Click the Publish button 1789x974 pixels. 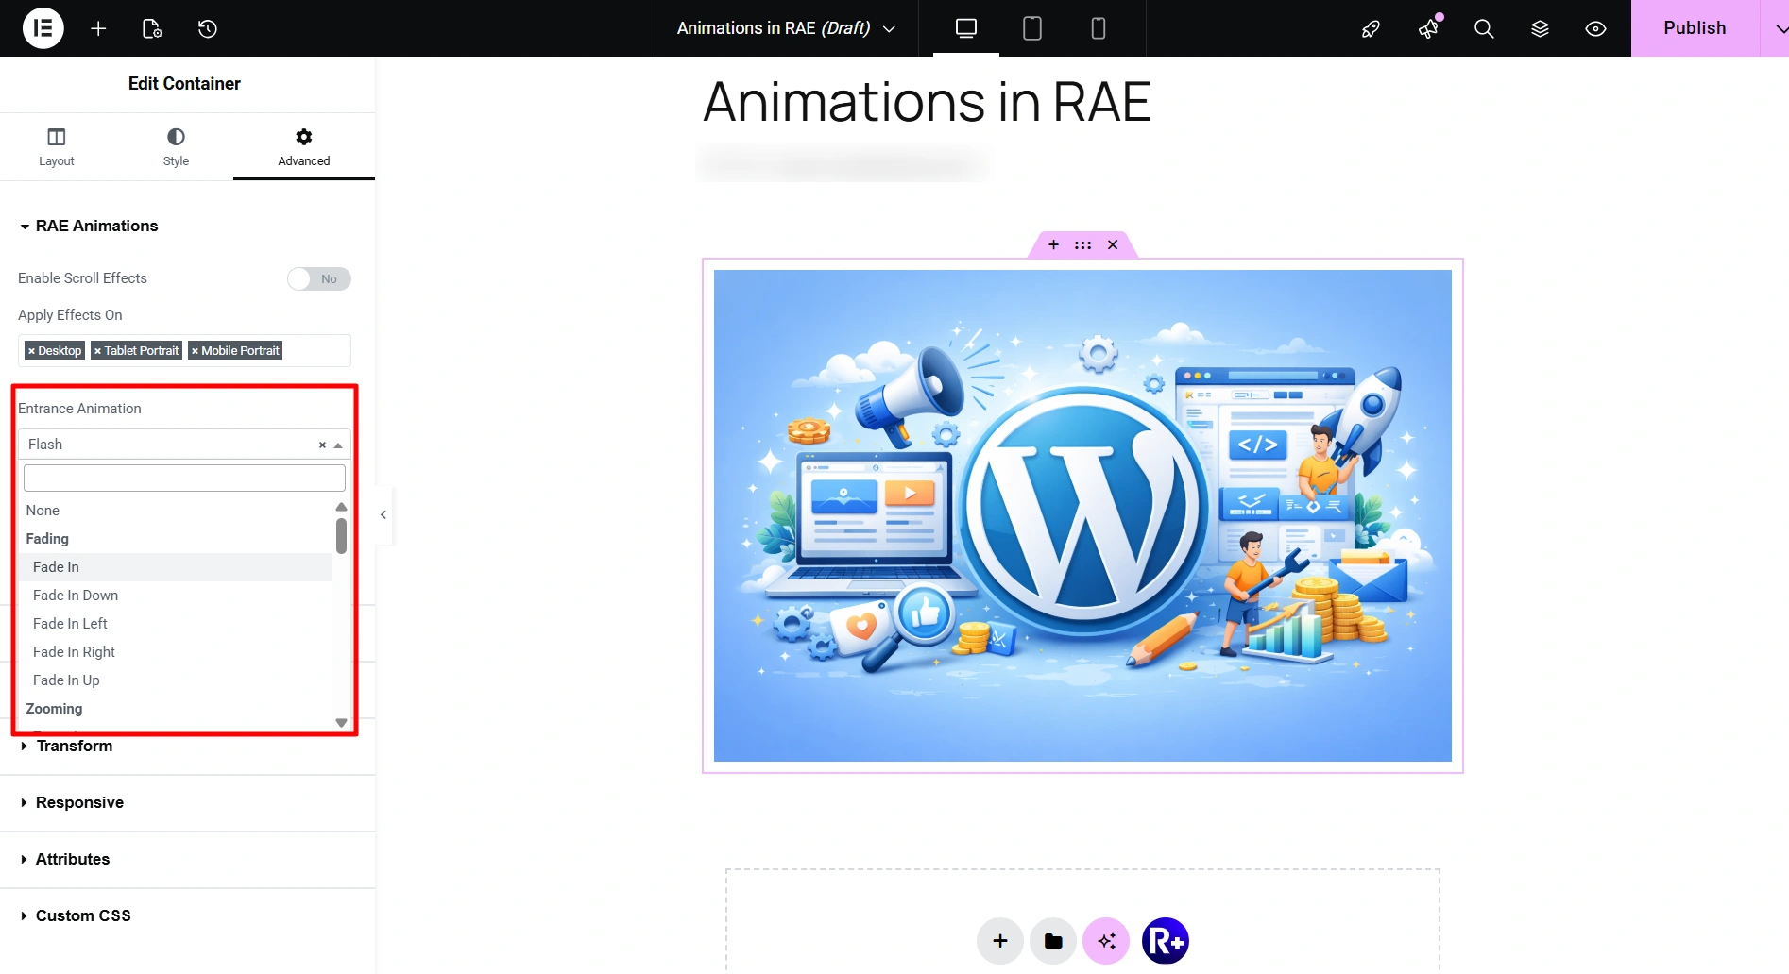click(x=1695, y=28)
